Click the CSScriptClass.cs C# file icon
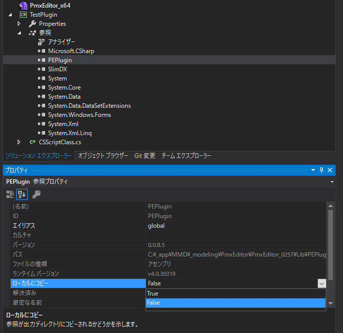Image resolution: width=343 pixels, height=333 pixels. tap(32, 142)
